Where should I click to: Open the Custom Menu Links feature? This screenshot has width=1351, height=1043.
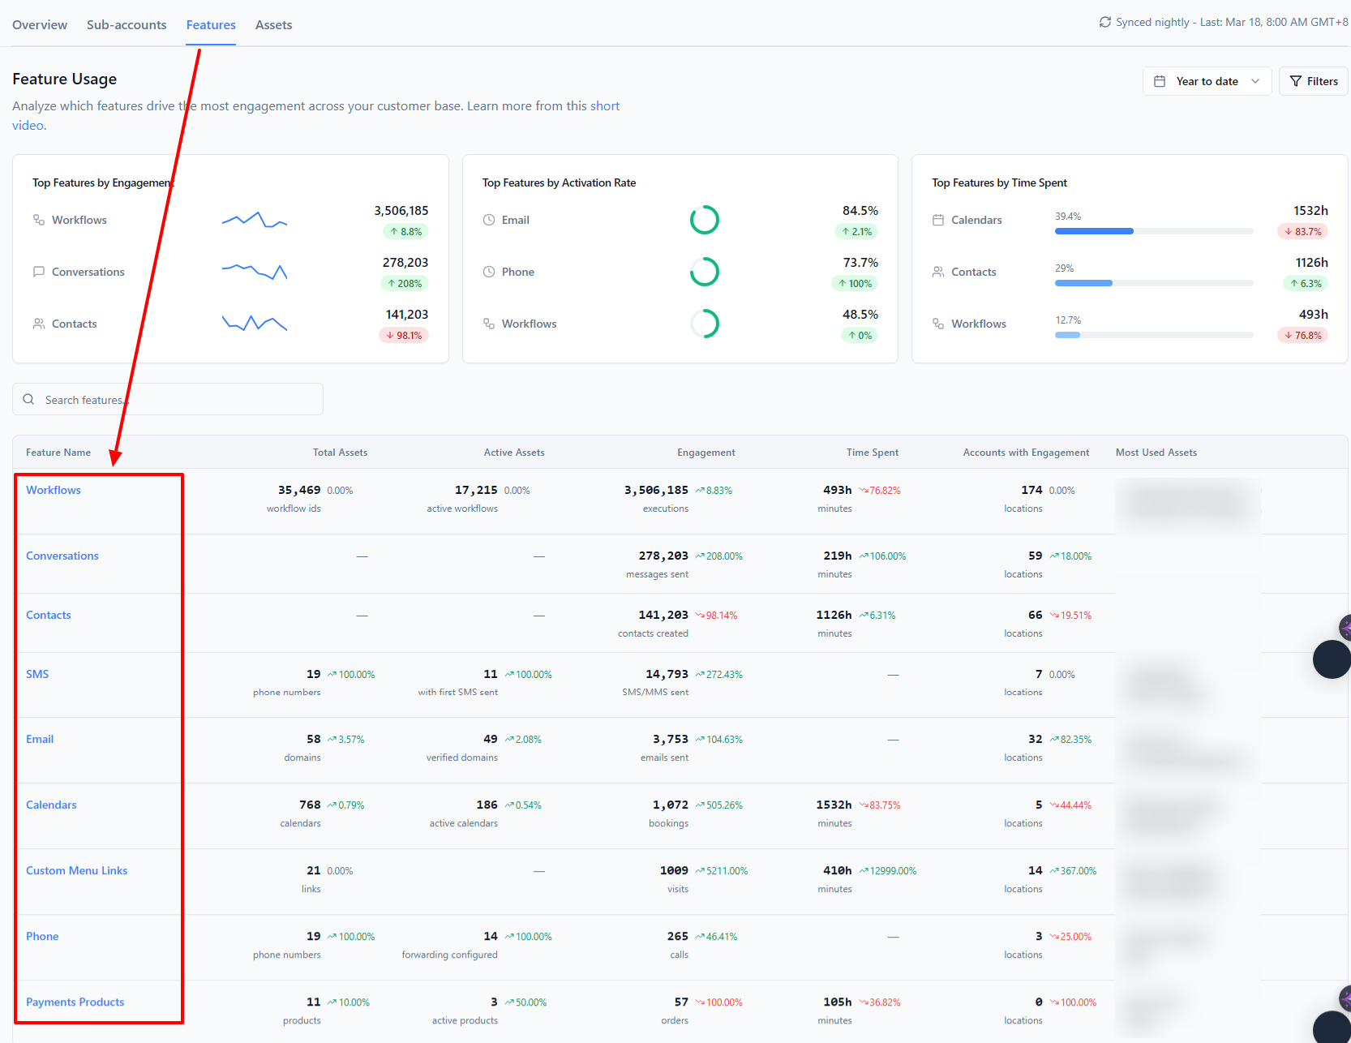click(77, 870)
